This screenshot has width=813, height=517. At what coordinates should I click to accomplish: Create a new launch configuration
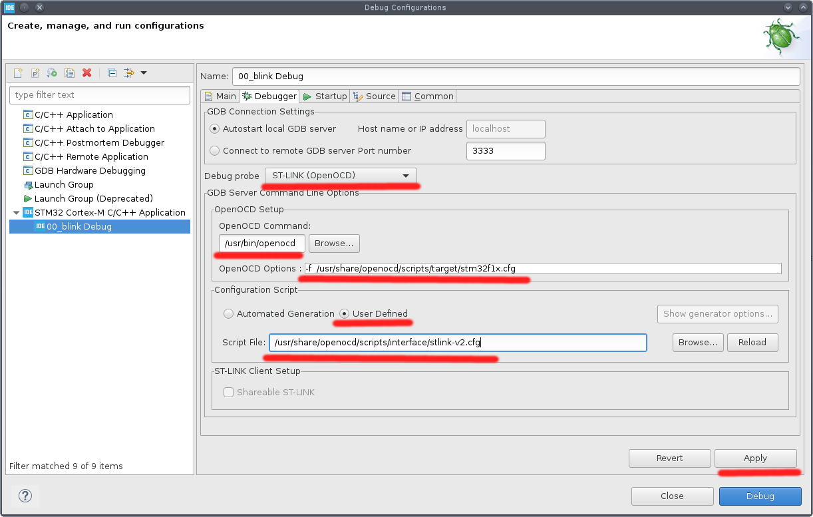pos(18,73)
